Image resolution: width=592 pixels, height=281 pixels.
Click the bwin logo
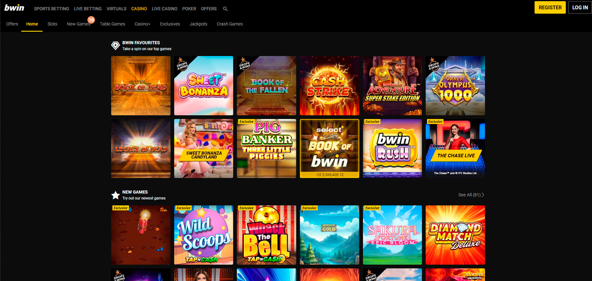[14, 8]
